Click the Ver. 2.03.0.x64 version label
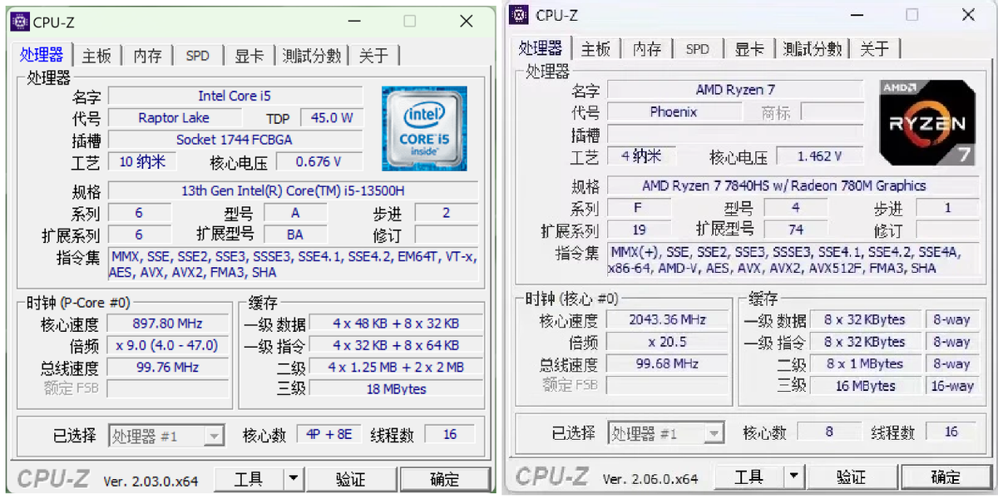Viewport: 998px width, 499px height. 151,481
